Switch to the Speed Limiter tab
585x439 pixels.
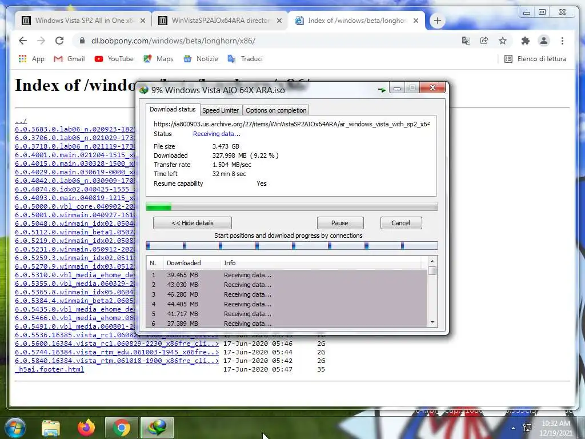221,110
